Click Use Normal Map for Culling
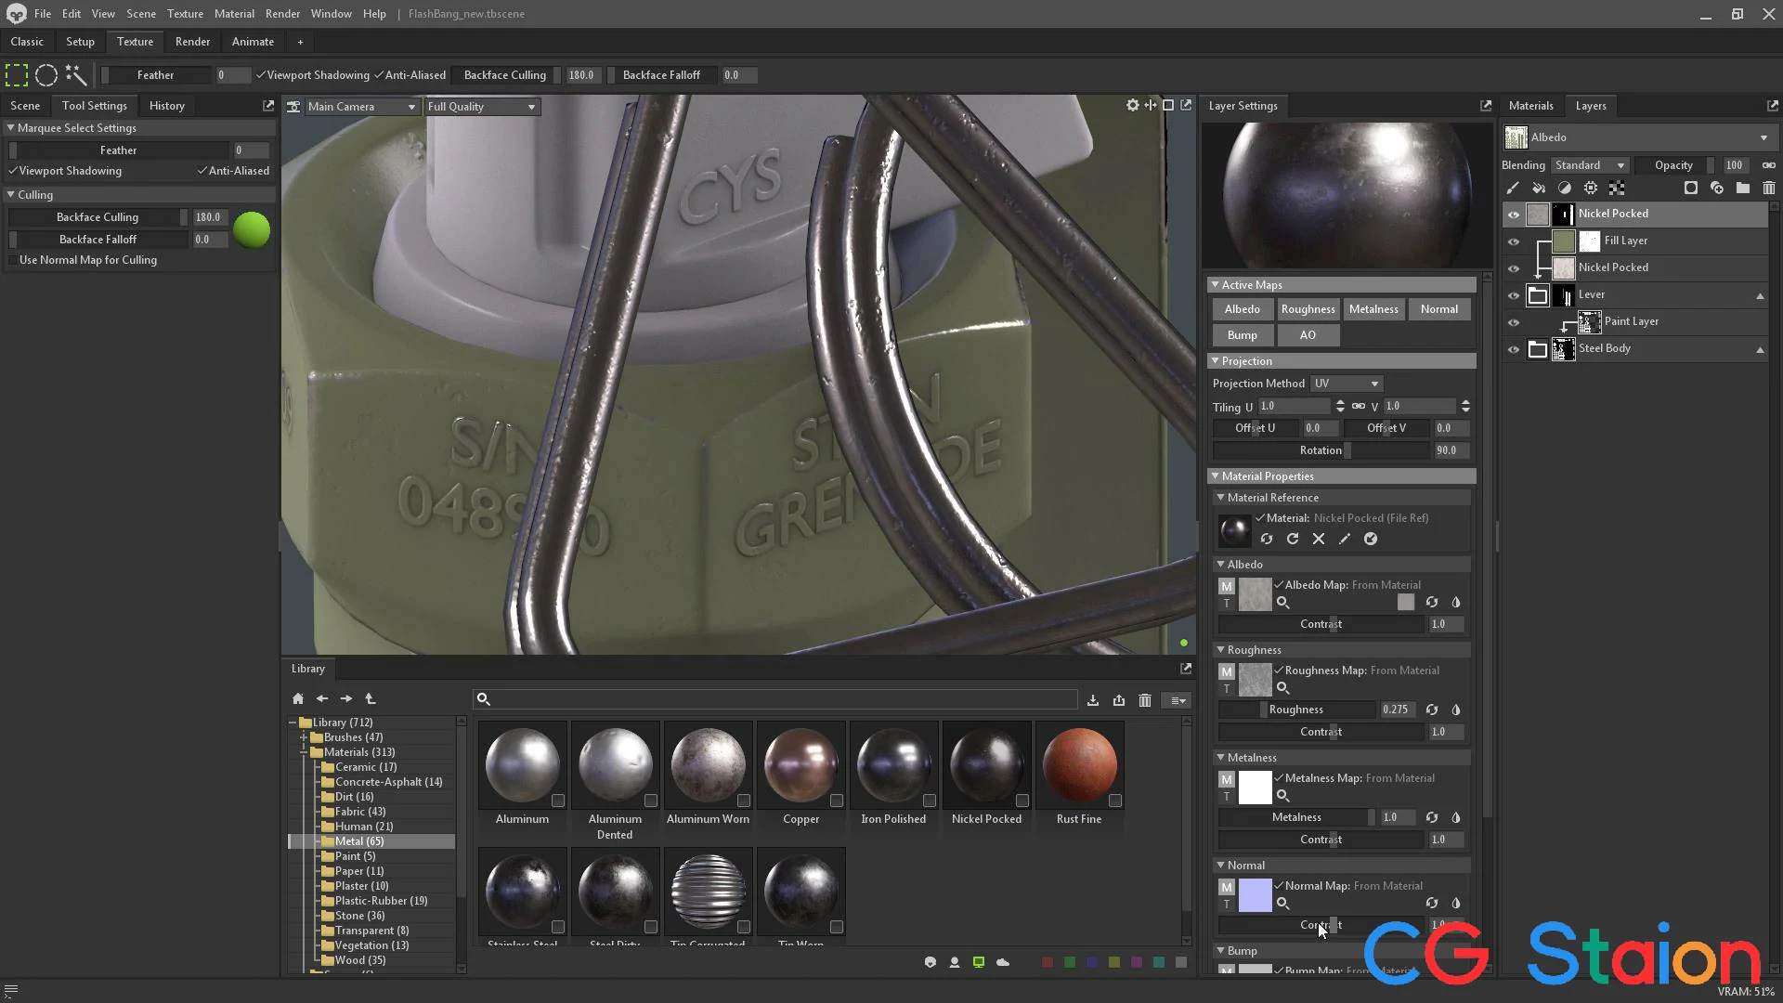This screenshot has height=1003, width=1783. [x=87, y=260]
